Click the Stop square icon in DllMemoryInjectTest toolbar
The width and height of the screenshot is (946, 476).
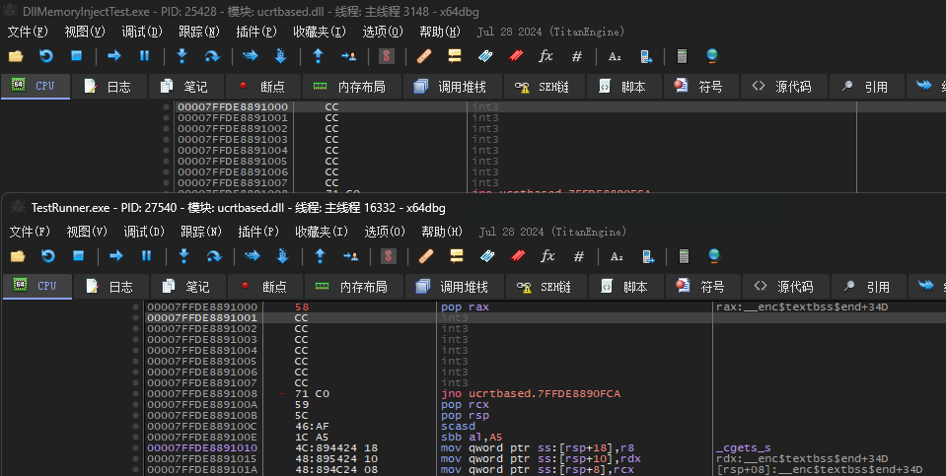point(76,56)
